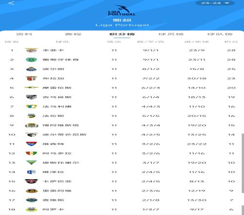Click the 吉马良斯 team badge

31,97
